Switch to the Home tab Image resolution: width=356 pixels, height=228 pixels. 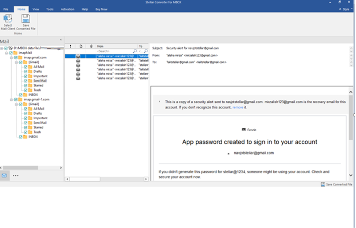click(x=21, y=9)
